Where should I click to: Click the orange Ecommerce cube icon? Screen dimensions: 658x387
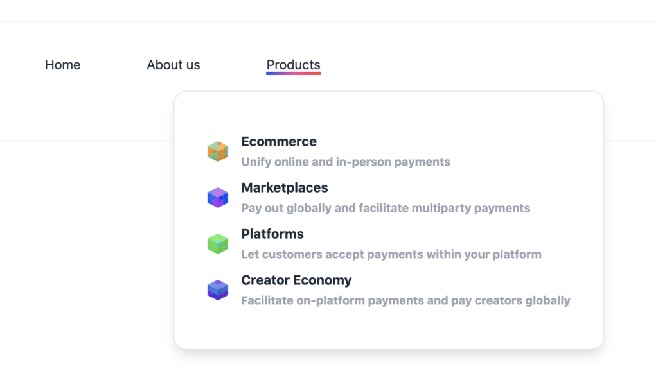(217, 151)
